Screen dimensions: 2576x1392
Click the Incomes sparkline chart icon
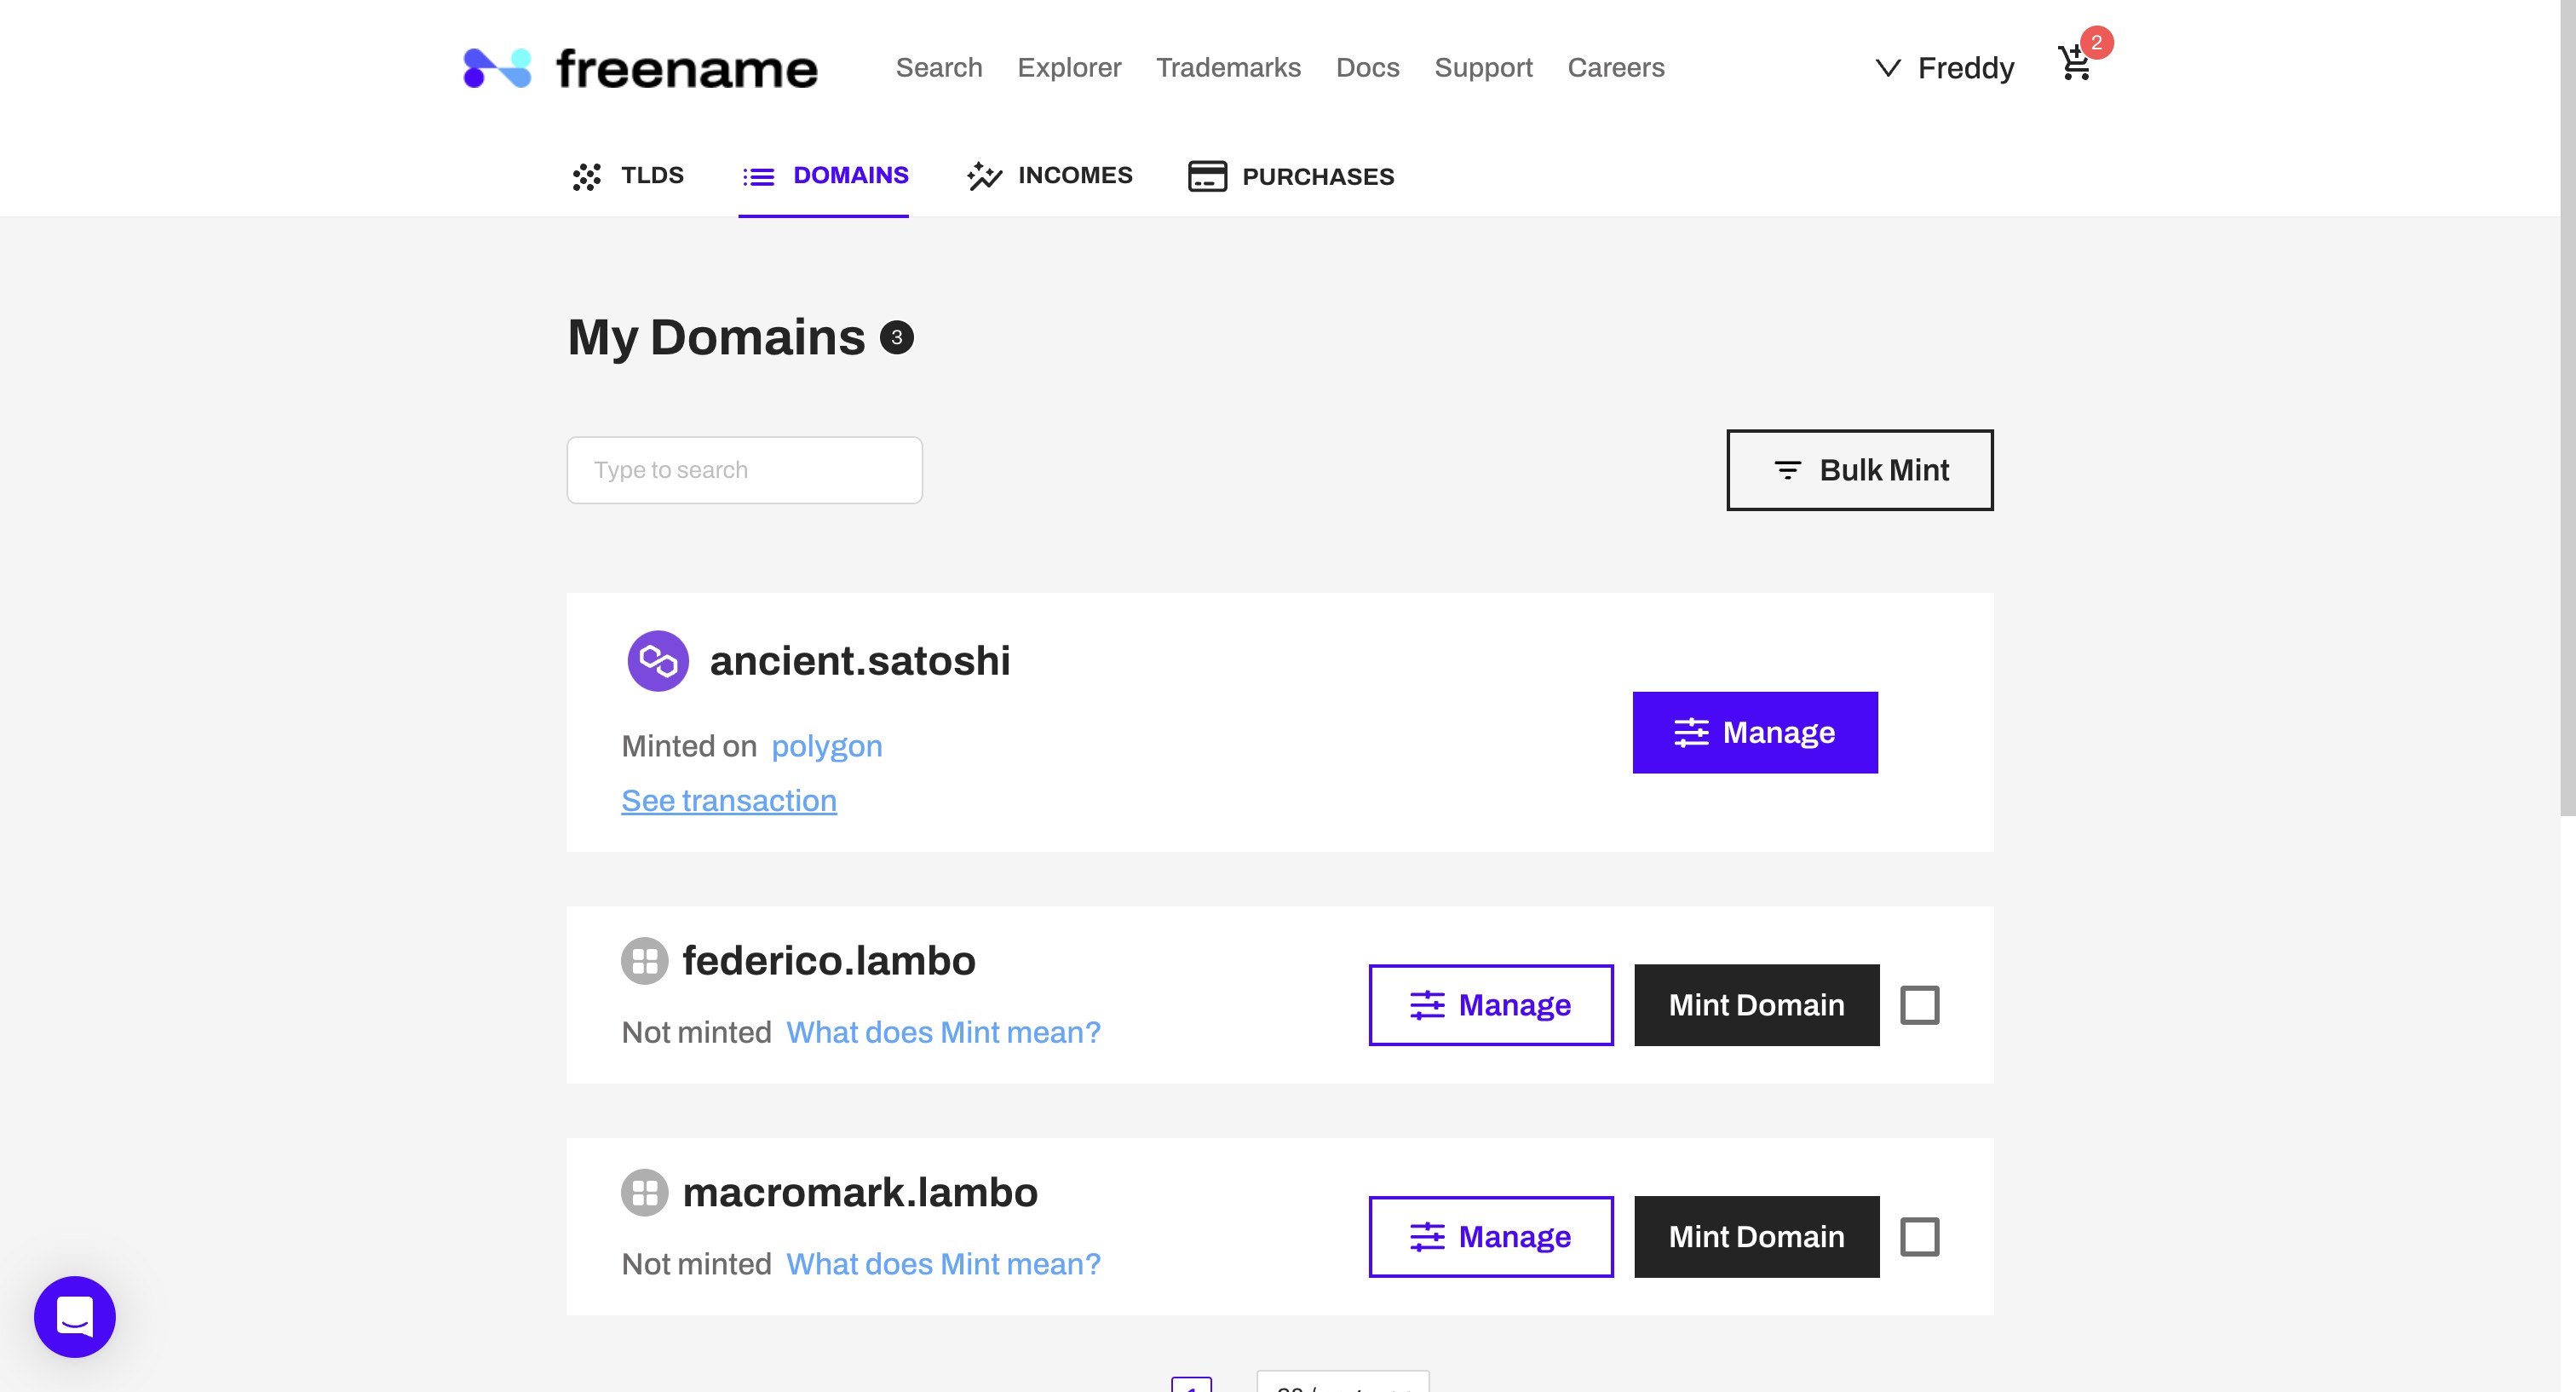984,176
